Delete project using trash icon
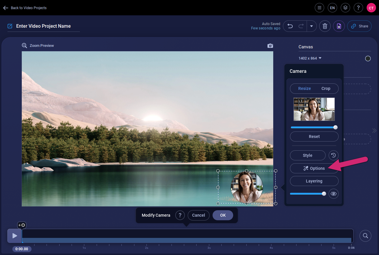379x255 pixels. 325,26
